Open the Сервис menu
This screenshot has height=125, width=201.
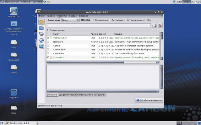click(x=73, y=16)
